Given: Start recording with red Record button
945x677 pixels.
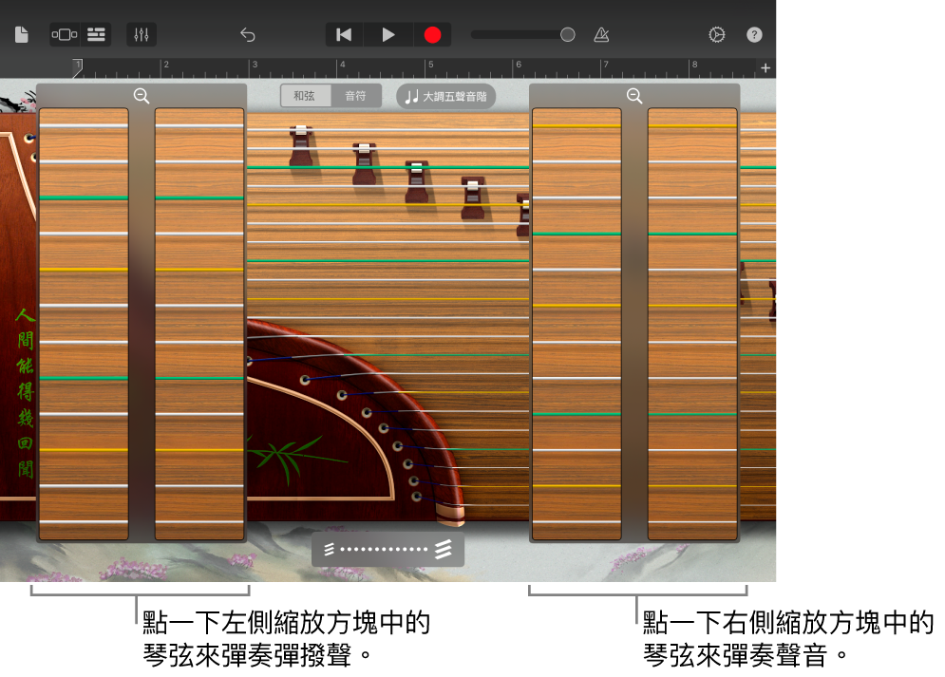Looking at the screenshot, I should [432, 35].
